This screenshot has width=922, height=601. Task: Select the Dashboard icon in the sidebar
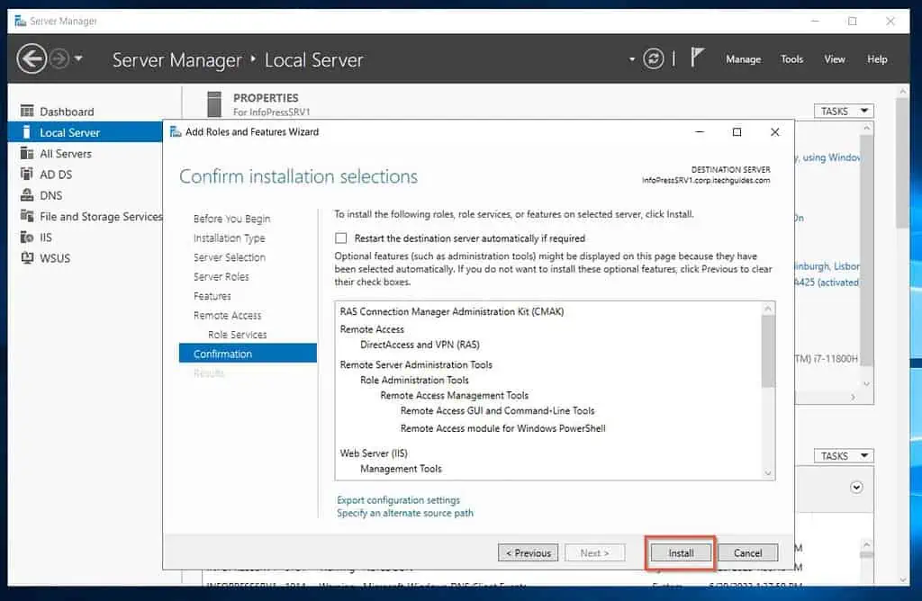(27, 112)
